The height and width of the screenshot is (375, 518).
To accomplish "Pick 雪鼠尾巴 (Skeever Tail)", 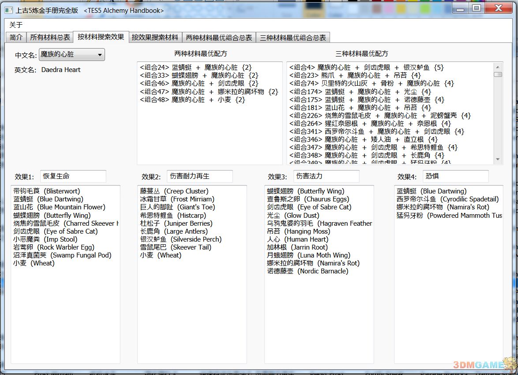I will (176, 247).
